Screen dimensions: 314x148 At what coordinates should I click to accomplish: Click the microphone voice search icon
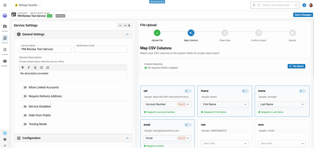254,5
